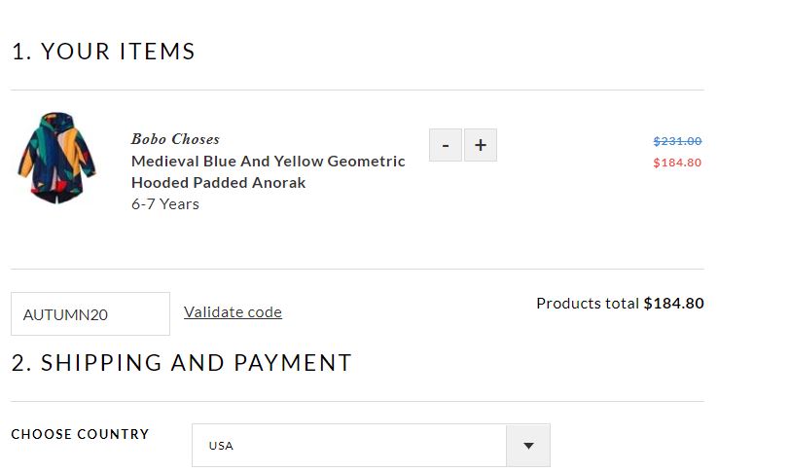This screenshot has height=472, width=790.
Task: Expand country list using dropdown arrow
Action: point(528,446)
